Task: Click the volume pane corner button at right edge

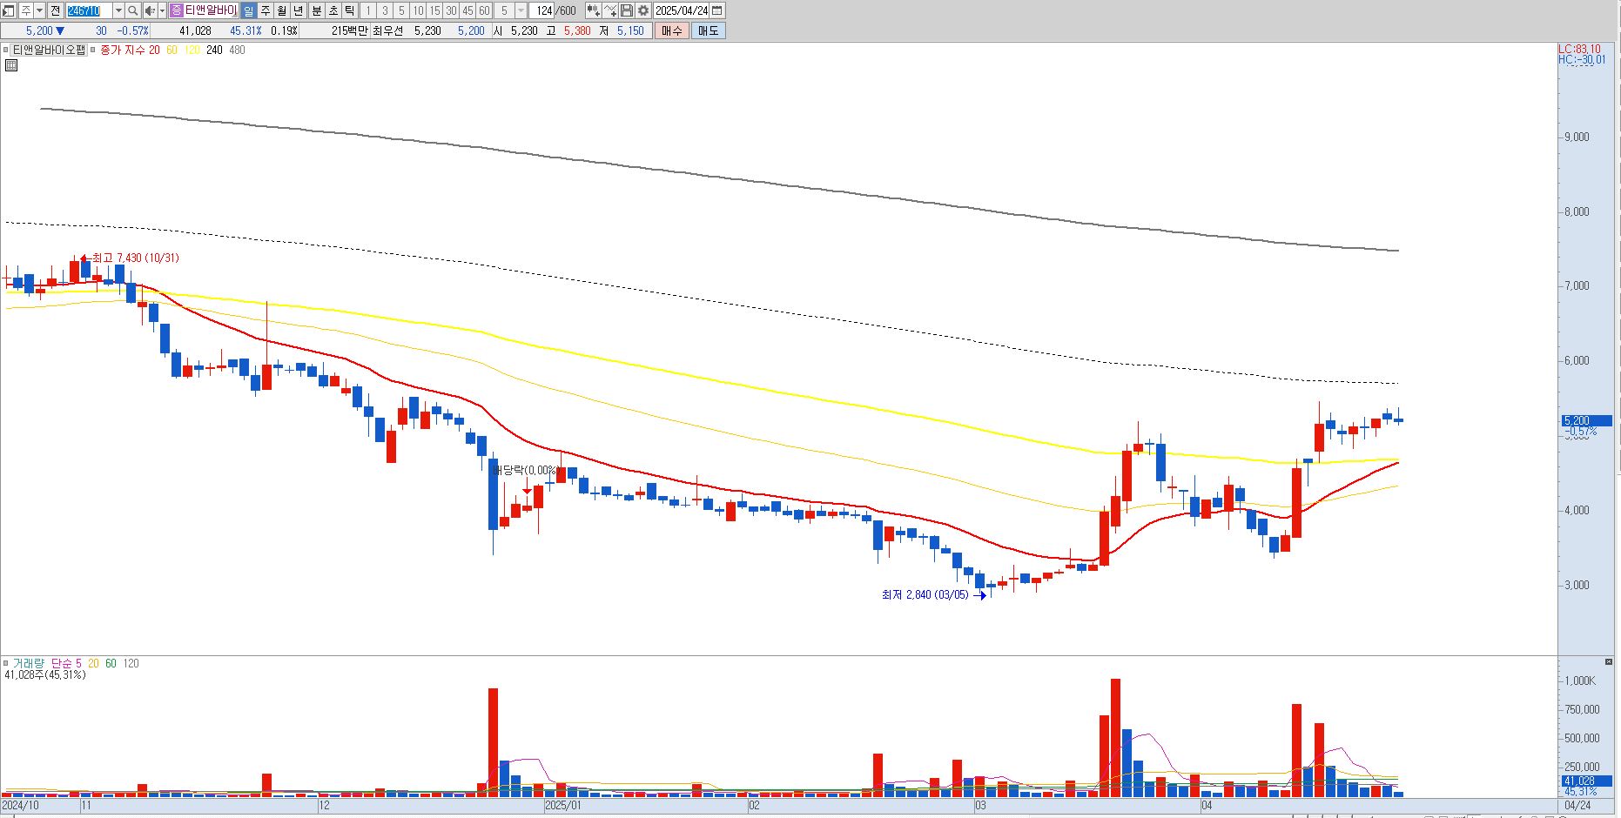Action: (1607, 661)
